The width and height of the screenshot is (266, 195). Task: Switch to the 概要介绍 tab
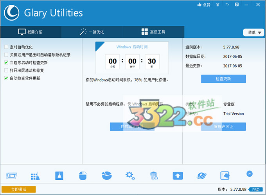click(31, 32)
